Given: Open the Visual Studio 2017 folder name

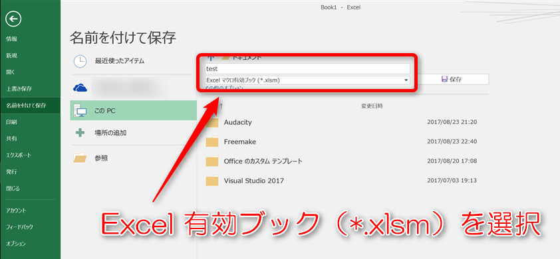Looking at the screenshot, I should click(254, 181).
